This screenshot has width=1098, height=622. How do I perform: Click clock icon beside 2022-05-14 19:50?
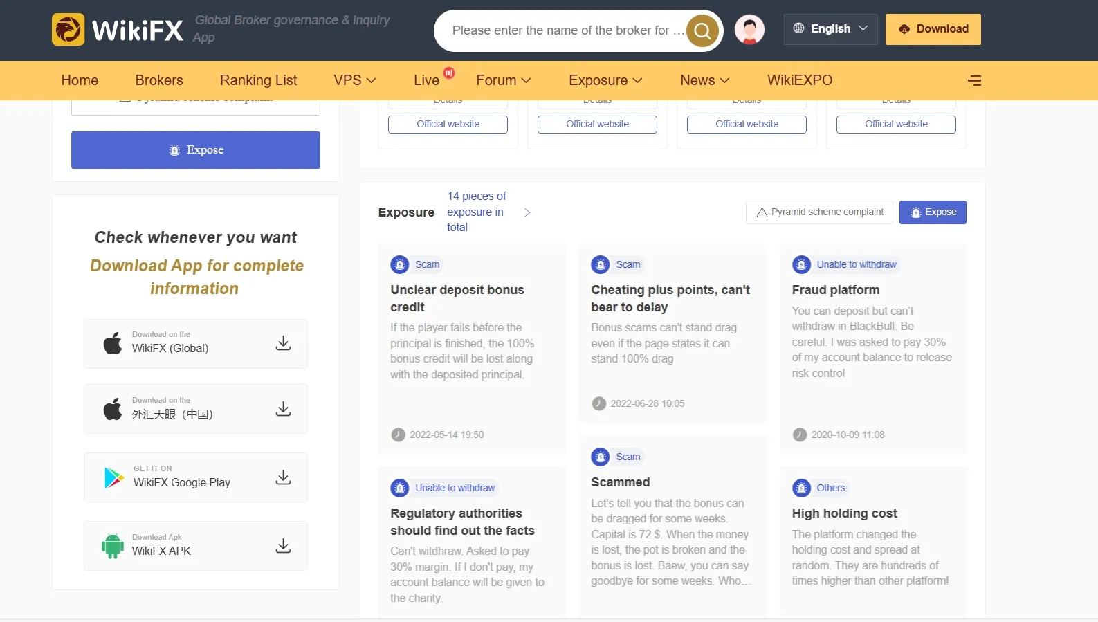pyautogui.click(x=398, y=435)
